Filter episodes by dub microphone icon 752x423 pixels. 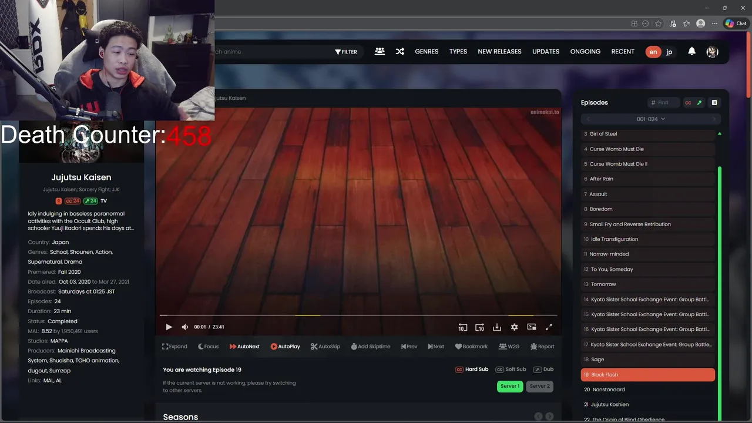pos(699,103)
